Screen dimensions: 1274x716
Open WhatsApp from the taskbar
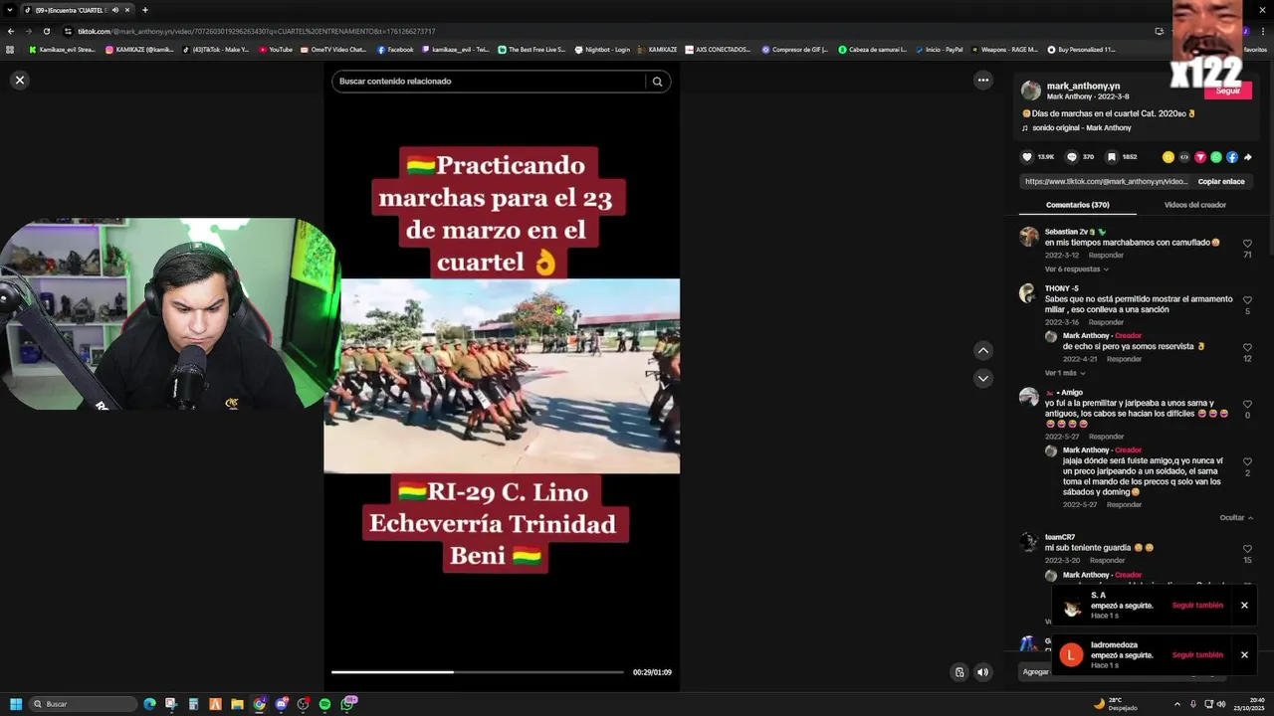(347, 704)
